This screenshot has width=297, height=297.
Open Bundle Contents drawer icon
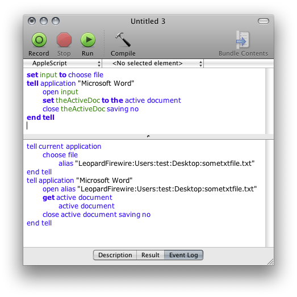(243, 40)
